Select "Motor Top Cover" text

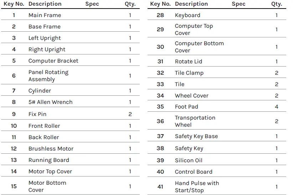pyautogui.click(x=50, y=172)
